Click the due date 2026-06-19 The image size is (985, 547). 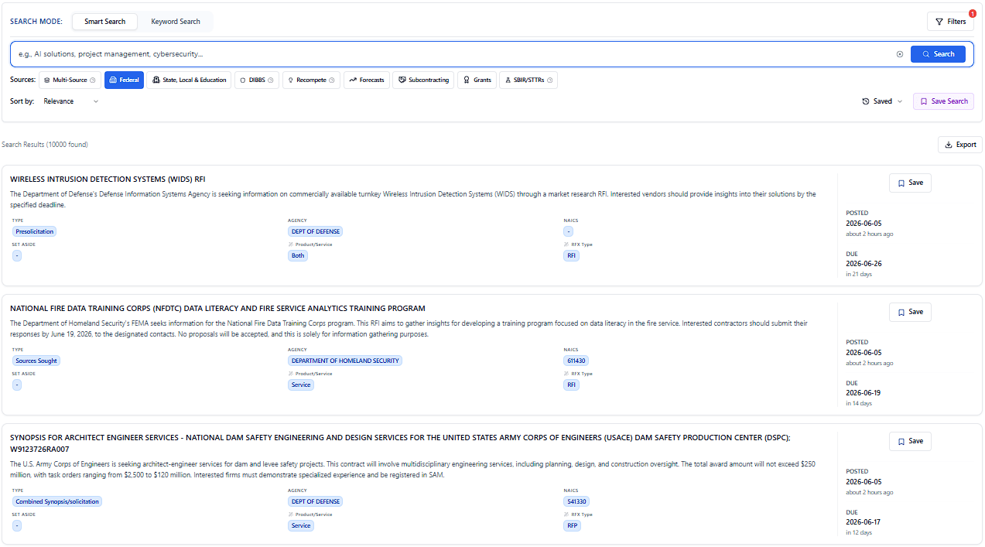(x=864, y=393)
